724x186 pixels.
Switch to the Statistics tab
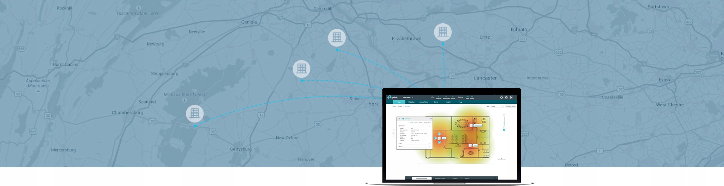coord(411,102)
